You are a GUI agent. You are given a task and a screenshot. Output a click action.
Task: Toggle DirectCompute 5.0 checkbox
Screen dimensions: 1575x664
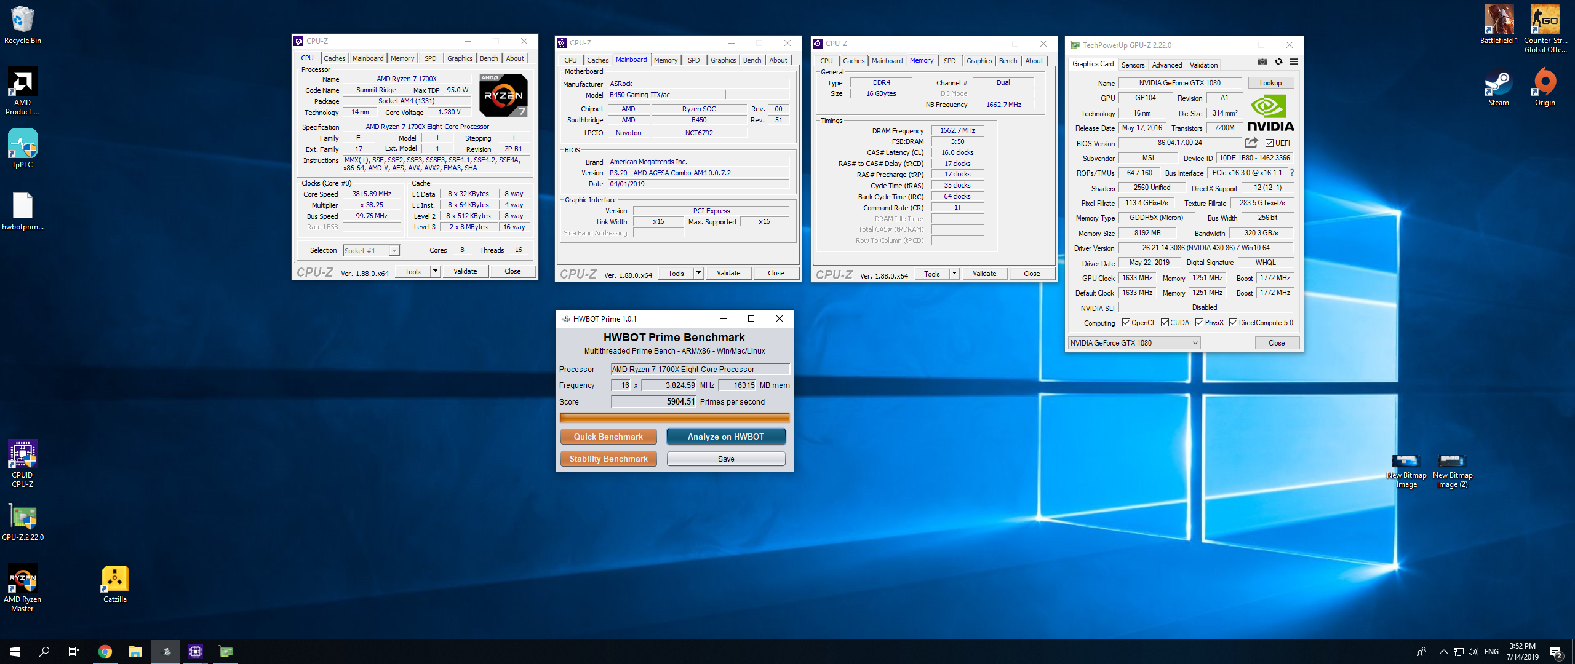click(1233, 323)
